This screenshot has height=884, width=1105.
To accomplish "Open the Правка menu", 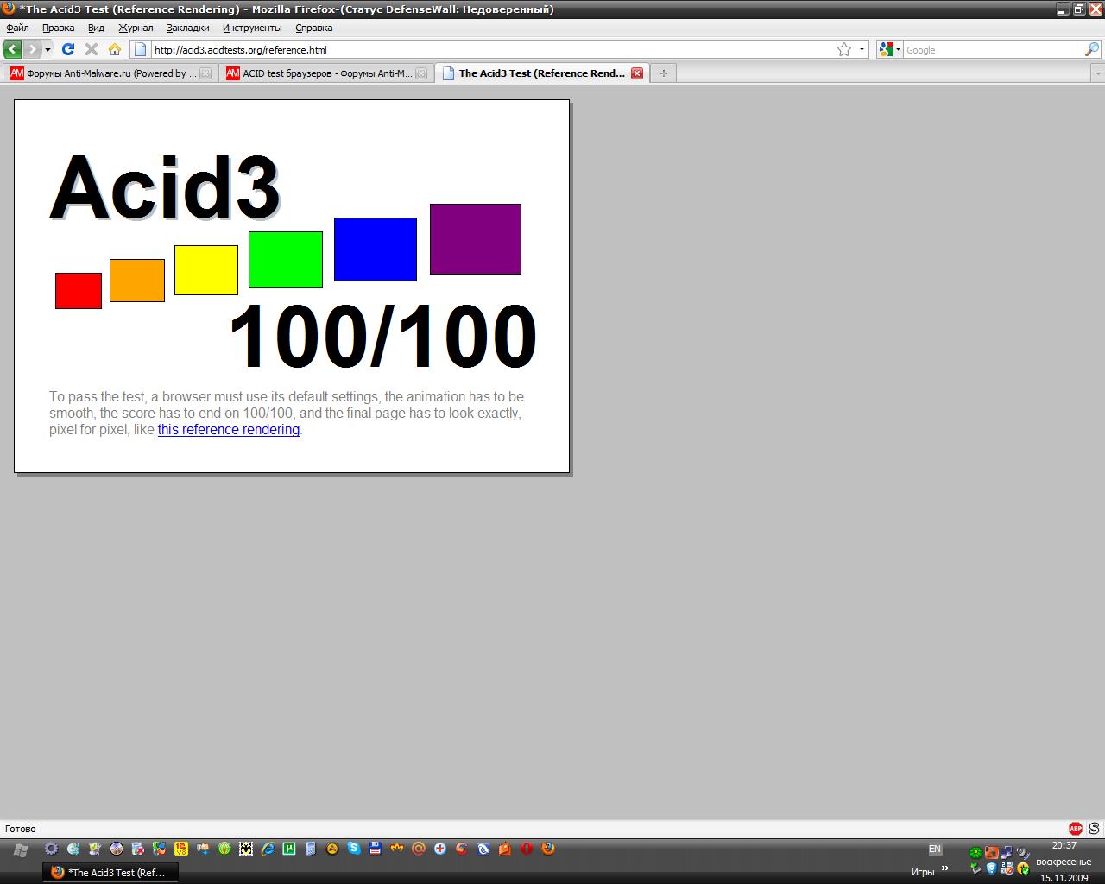I will point(59,28).
